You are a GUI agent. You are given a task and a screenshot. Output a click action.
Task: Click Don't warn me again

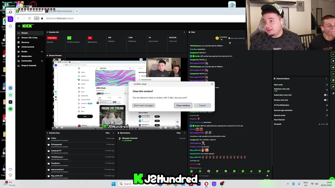click(x=143, y=105)
